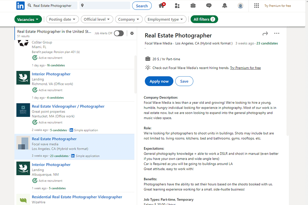Click Try Premium for free header link

coord(278,6)
